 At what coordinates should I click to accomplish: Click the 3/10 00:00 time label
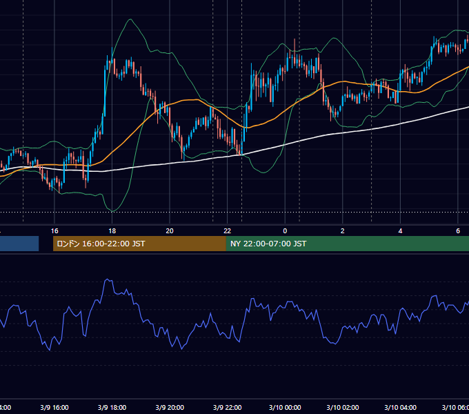coord(285,407)
